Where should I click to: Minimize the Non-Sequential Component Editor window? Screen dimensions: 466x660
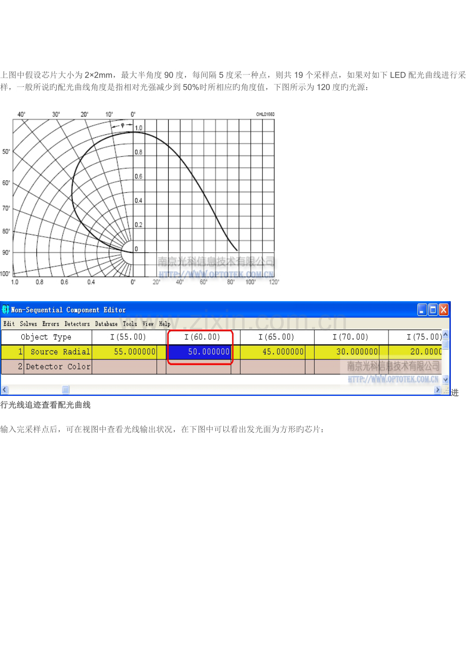[422, 310]
